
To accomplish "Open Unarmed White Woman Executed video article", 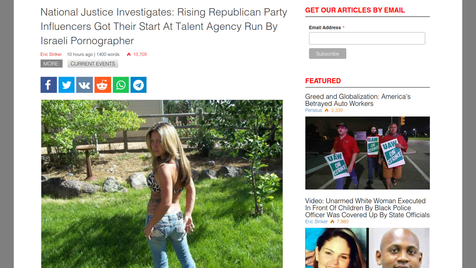I will coord(367,208).
